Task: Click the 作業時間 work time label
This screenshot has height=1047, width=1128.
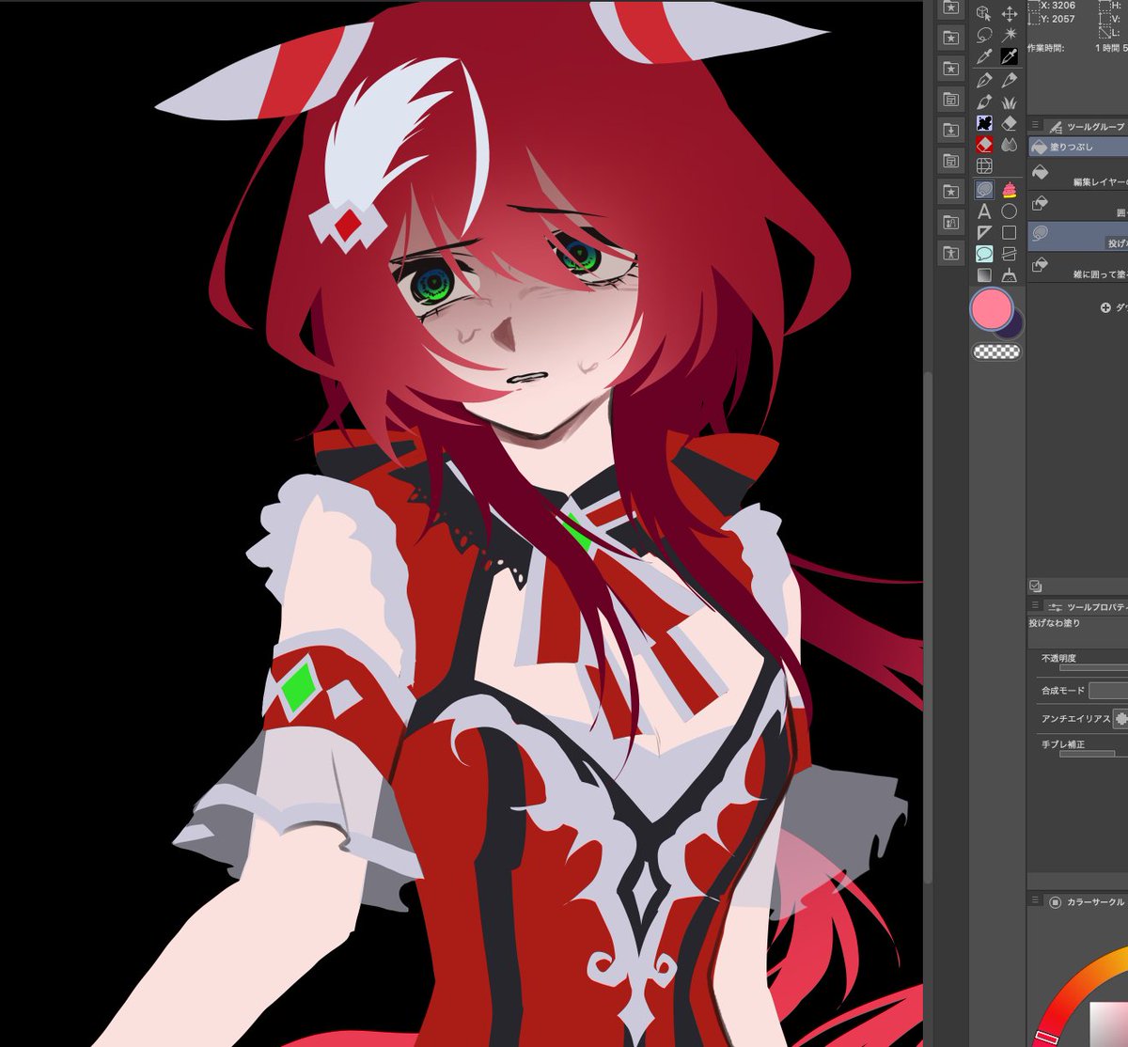Action: point(1045,47)
